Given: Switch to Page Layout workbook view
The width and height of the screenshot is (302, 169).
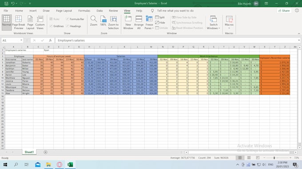Looking at the screenshot, I should point(30,23).
